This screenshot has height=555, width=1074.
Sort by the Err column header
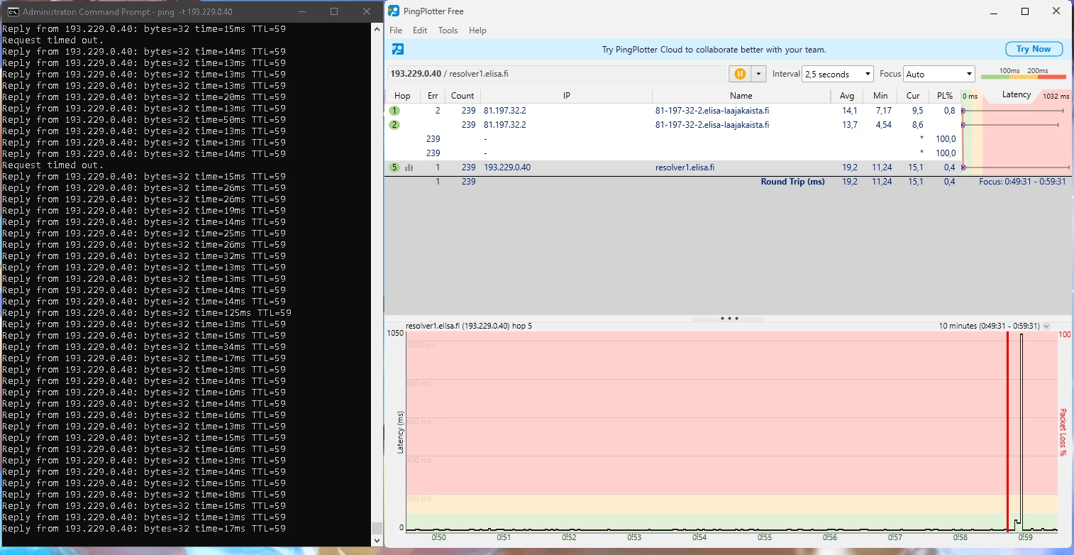click(x=433, y=96)
